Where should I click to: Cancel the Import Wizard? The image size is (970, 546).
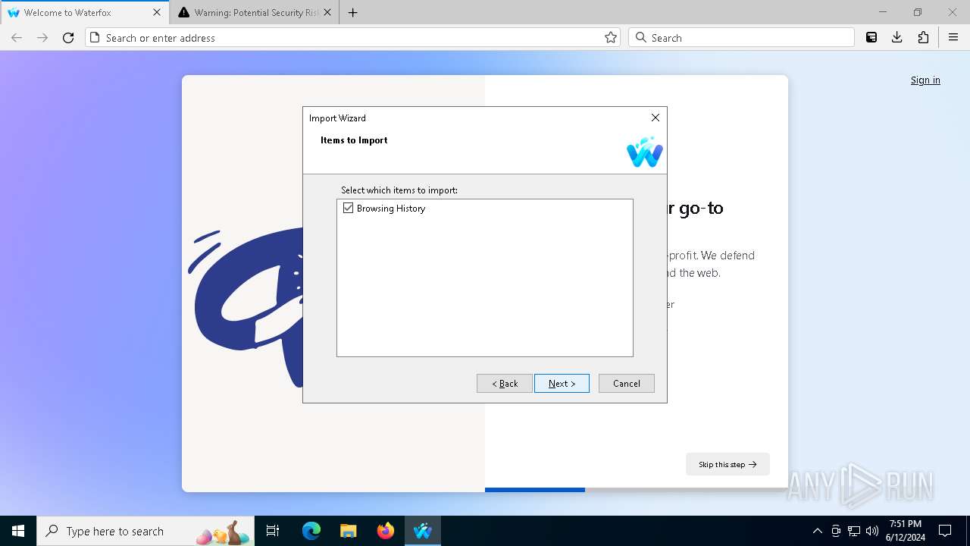(626, 384)
